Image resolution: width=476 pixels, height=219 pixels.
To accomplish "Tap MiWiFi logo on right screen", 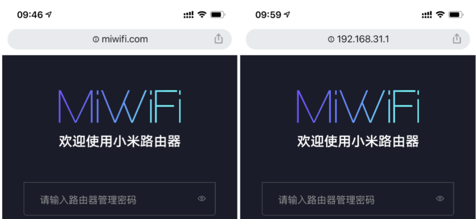I will (x=358, y=106).
